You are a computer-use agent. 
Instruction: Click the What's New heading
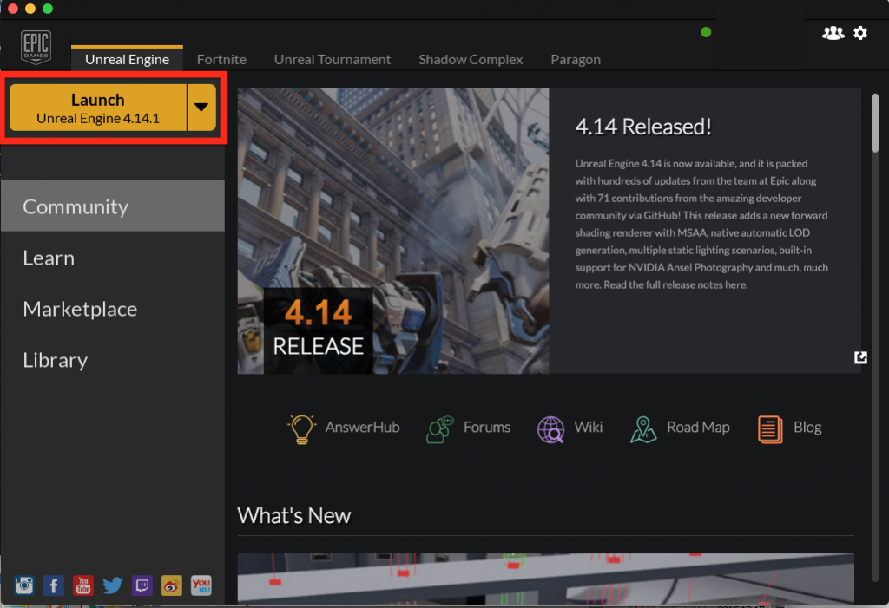[293, 516]
